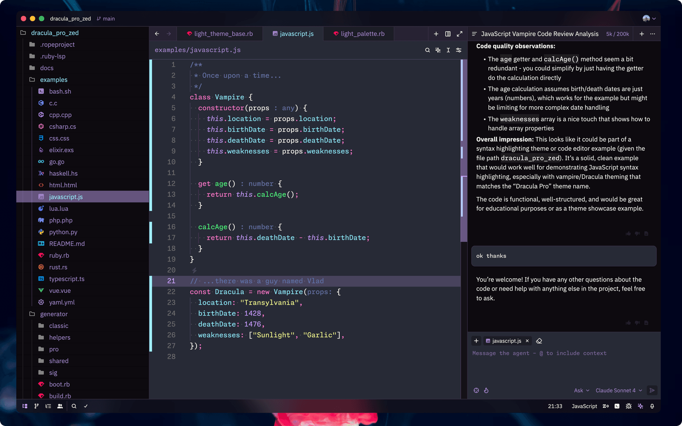This screenshot has height=426, width=682.
Task: Switch to the light_palette.rb tab
Action: (358, 34)
